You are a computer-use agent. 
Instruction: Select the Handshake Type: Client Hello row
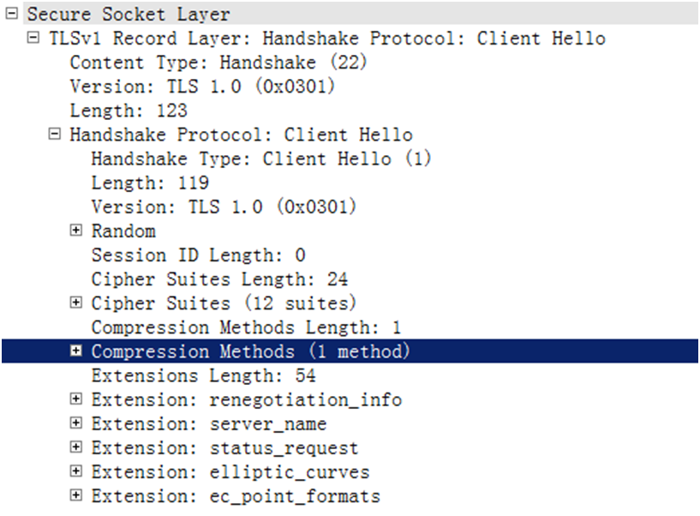(261, 159)
